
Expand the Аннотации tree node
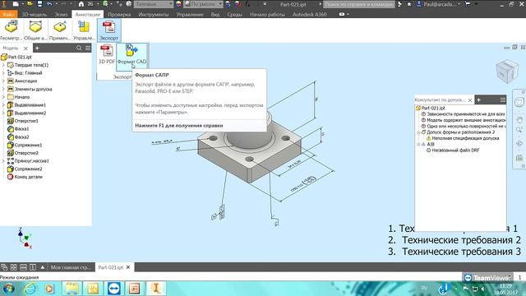(x=3, y=81)
